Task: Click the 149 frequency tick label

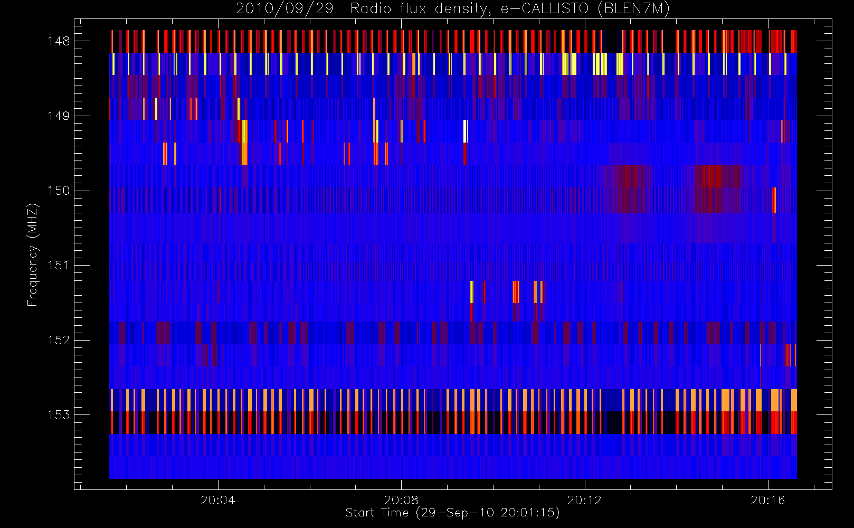Action: coord(59,116)
